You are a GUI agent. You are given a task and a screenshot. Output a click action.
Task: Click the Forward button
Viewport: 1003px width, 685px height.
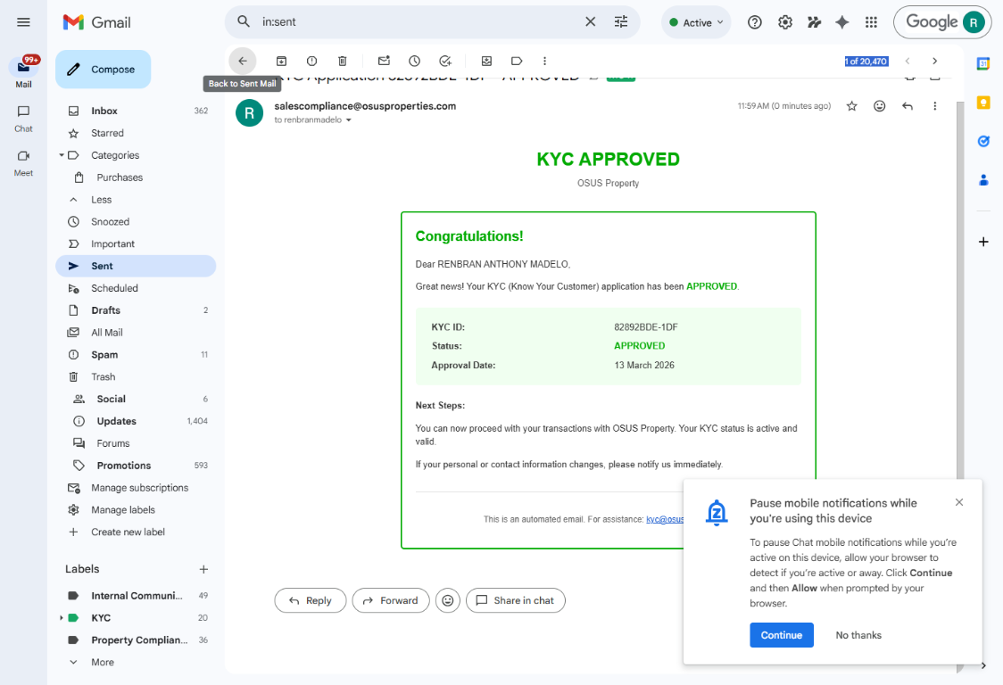pos(391,600)
